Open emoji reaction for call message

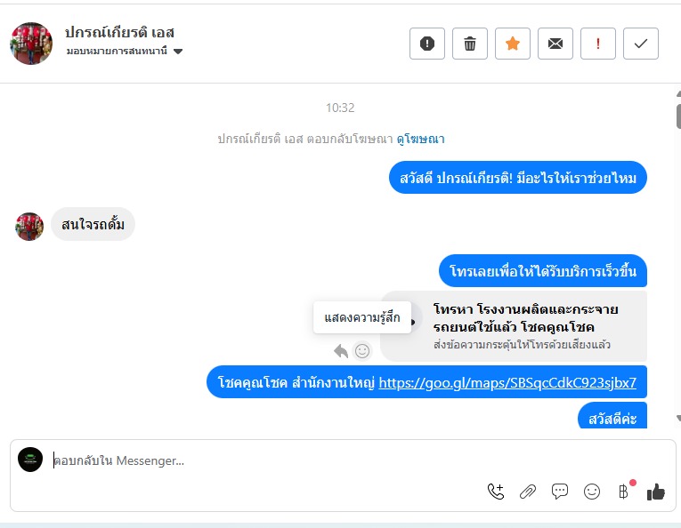[362, 351]
